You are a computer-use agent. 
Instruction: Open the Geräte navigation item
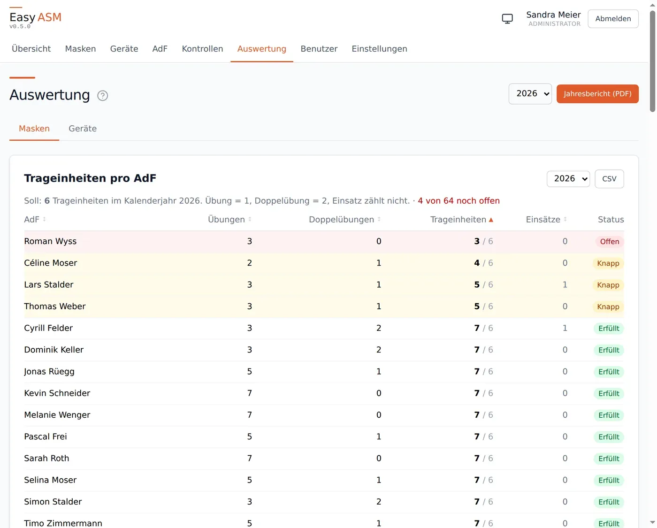tap(124, 49)
